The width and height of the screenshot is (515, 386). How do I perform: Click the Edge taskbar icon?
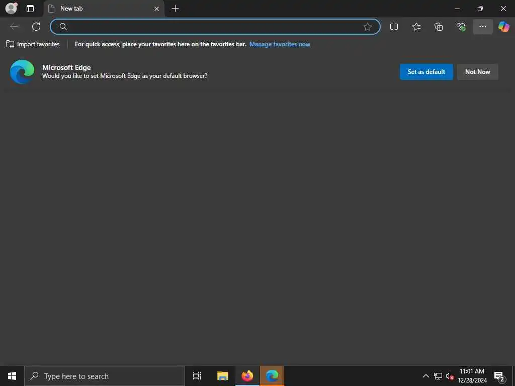272,376
